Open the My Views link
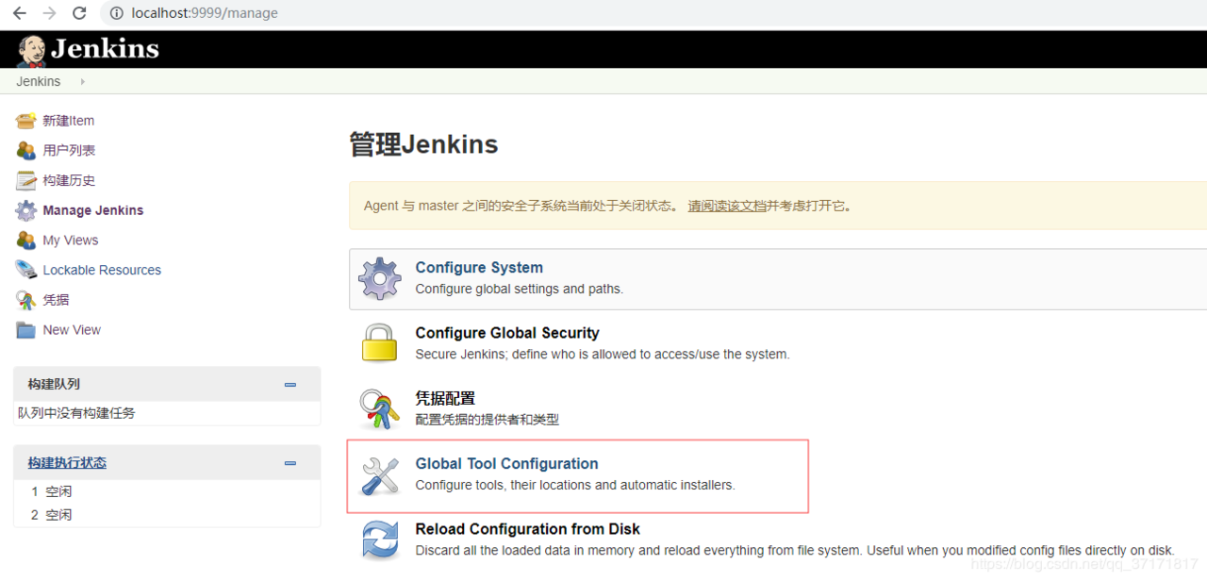The width and height of the screenshot is (1207, 581). 71,241
